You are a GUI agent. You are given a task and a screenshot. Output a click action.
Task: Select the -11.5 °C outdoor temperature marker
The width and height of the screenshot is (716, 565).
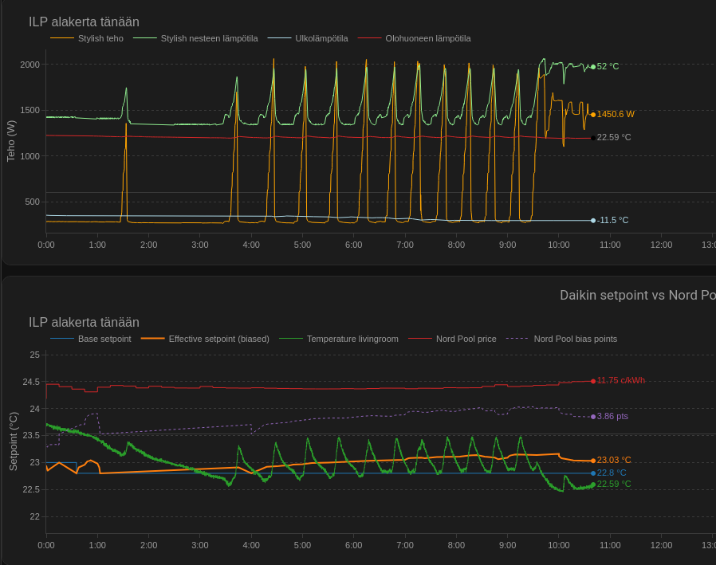coord(593,220)
